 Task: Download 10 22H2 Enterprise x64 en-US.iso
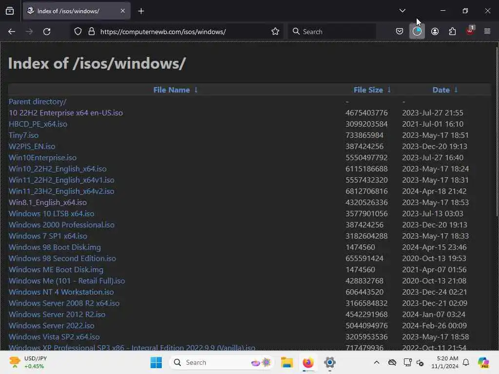pyautogui.click(x=66, y=113)
